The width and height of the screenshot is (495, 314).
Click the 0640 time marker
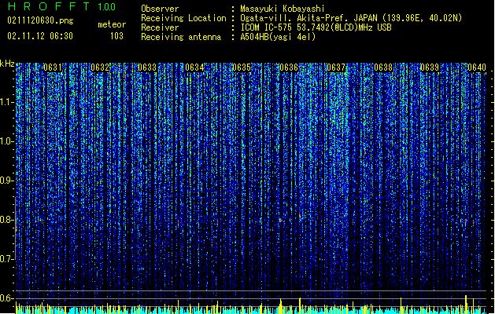tap(477, 68)
